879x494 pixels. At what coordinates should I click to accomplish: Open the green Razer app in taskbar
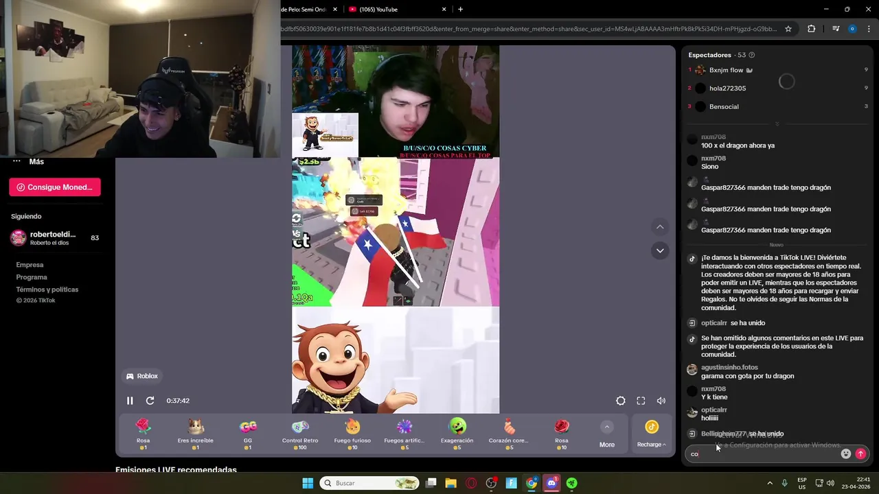pyautogui.click(x=571, y=483)
